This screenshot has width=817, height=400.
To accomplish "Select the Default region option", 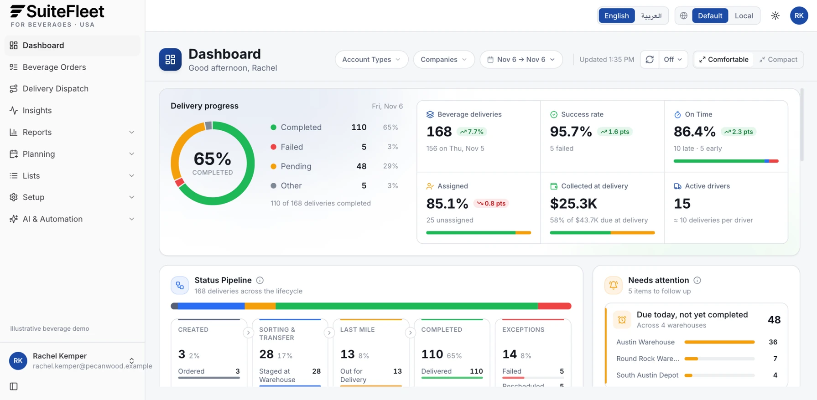I will tap(710, 16).
